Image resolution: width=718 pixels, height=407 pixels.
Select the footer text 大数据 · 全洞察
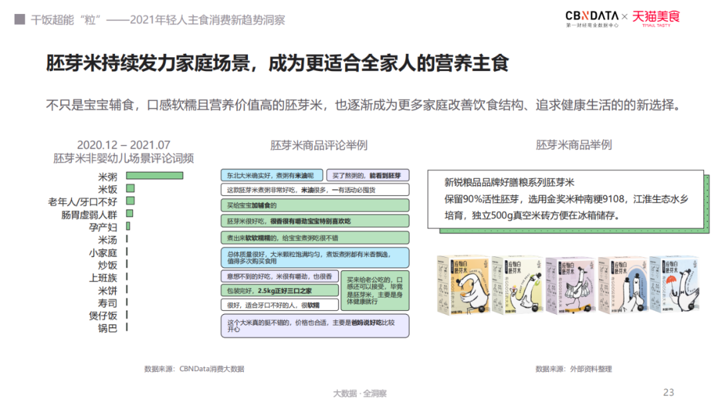pos(360,393)
